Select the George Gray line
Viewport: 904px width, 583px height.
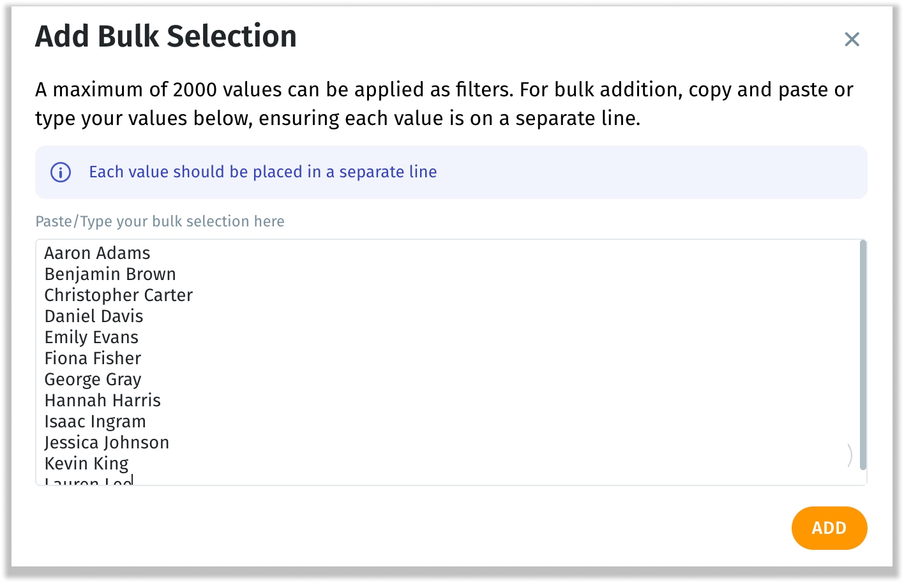[93, 380]
